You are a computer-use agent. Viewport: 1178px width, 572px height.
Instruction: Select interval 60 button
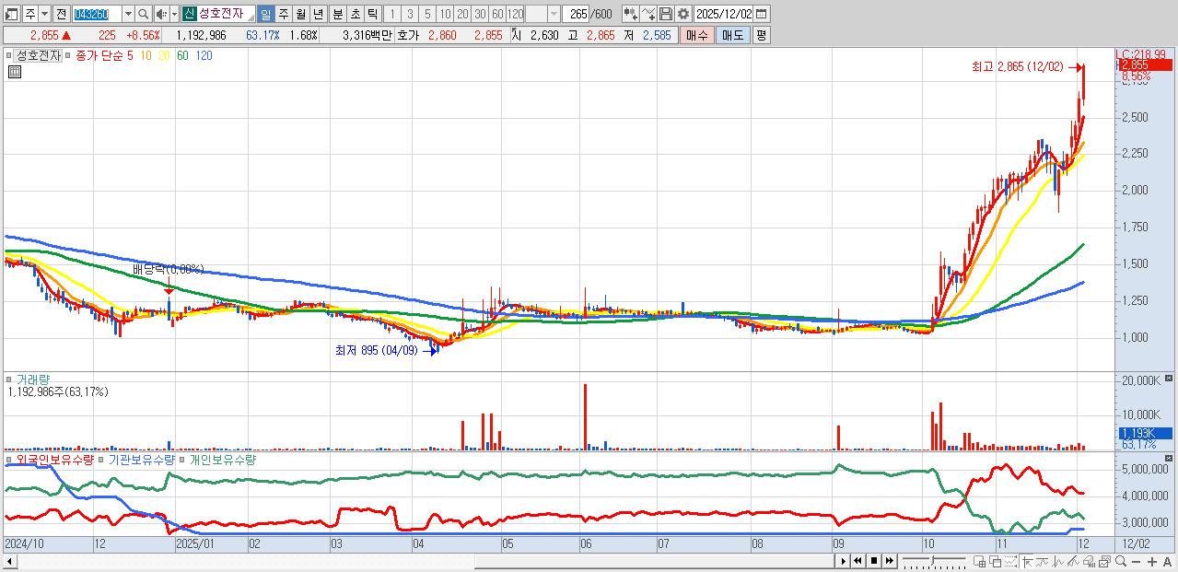(498, 14)
